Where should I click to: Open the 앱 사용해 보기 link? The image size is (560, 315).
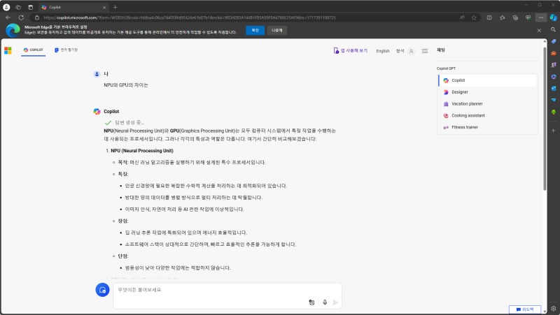(351, 50)
